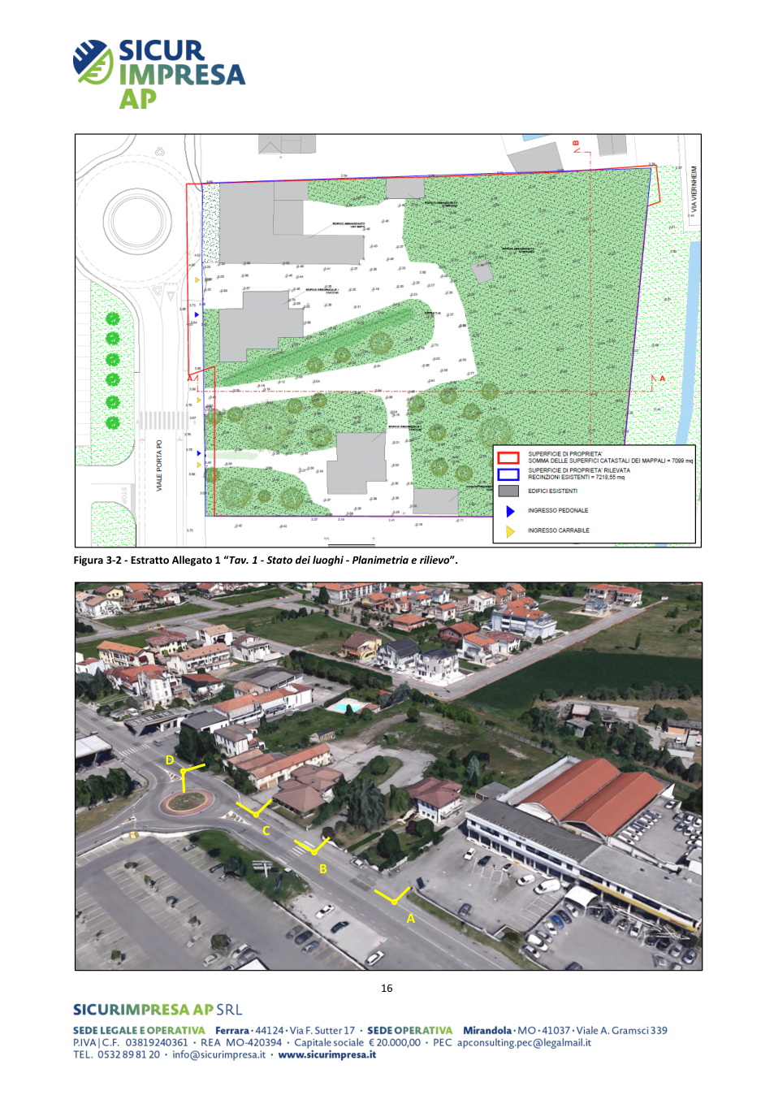Screen dimensions: 774x1095
Task: Click the apconsulting.pec@legalmail.it PEC address
Action: [524, 1042]
